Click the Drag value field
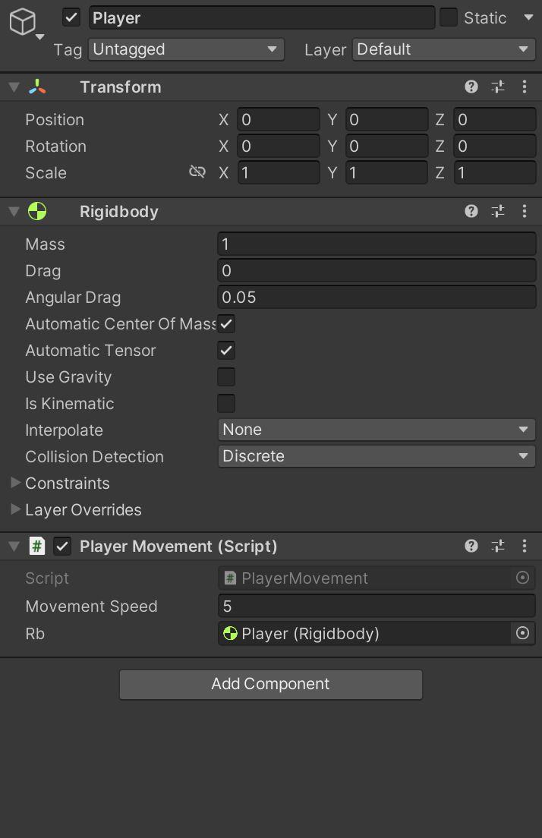 tap(377, 270)
